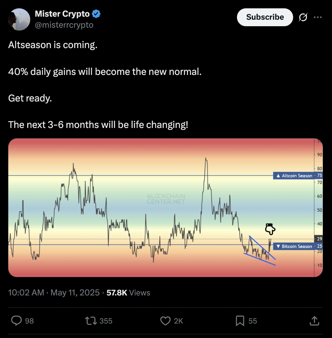Open the share post icon
Viewport: 332px width, 338px height.
(314, 321)
